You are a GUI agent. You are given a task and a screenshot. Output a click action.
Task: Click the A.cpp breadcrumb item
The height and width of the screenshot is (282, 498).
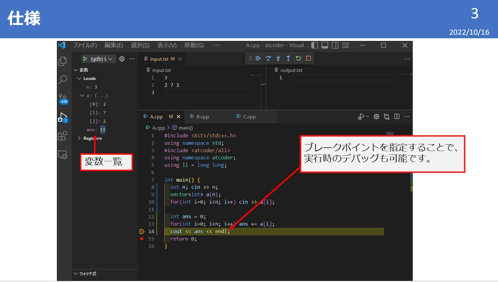point(156,128)
